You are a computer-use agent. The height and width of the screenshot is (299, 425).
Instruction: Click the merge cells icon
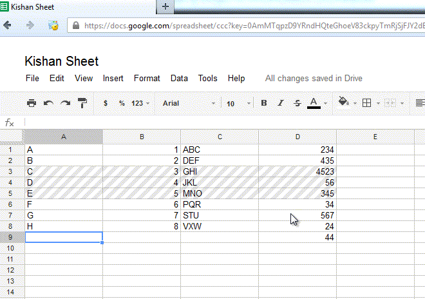(x=390, y=103)
